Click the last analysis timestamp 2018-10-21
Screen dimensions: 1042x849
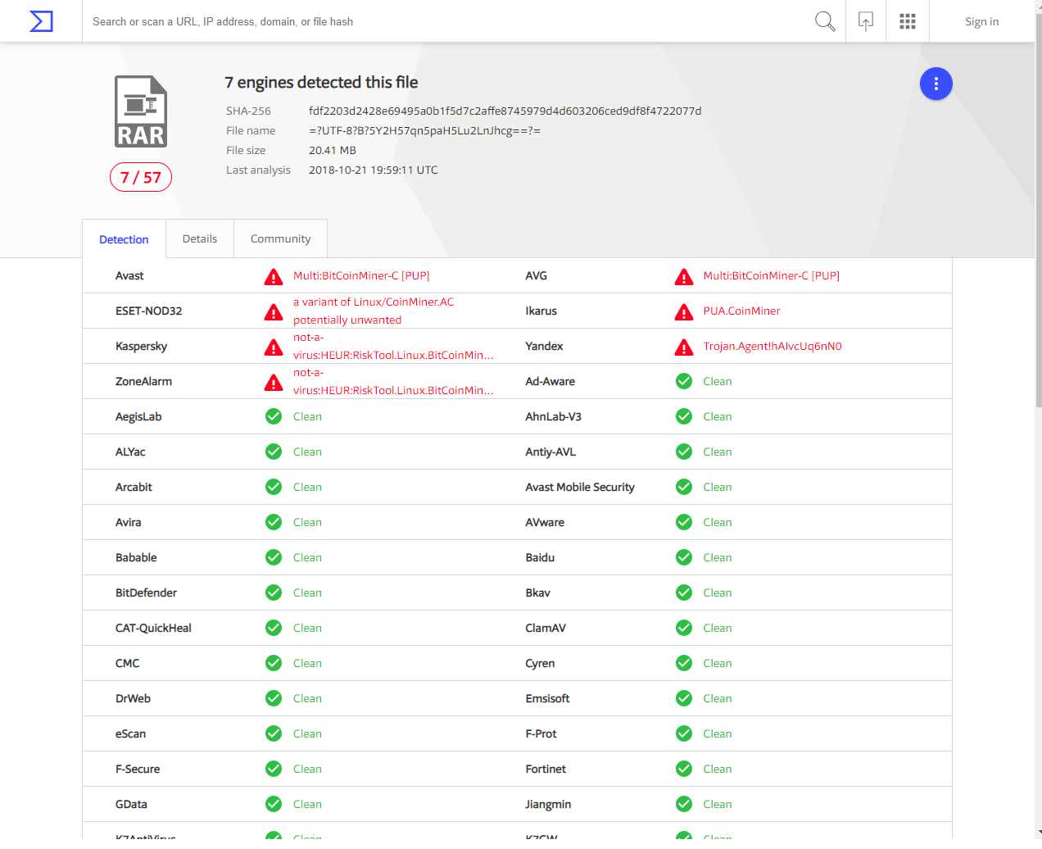(374, 170)
